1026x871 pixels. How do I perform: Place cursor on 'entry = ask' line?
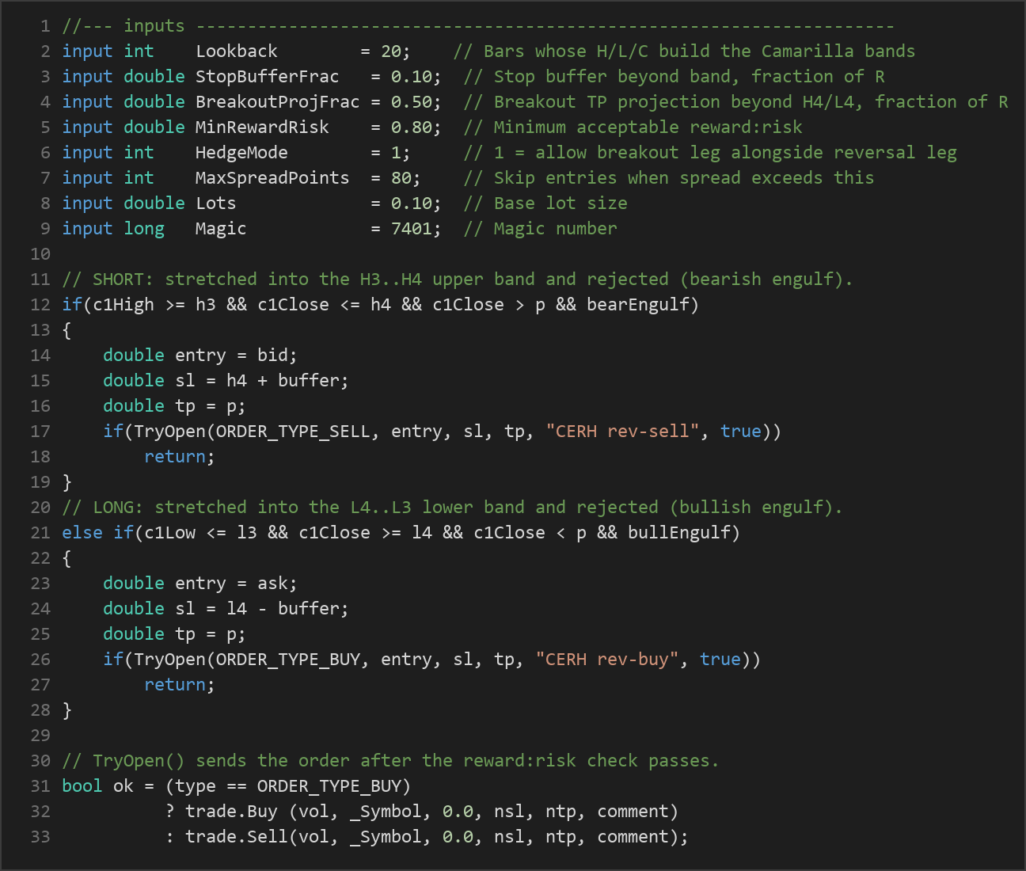click(200, 584)
